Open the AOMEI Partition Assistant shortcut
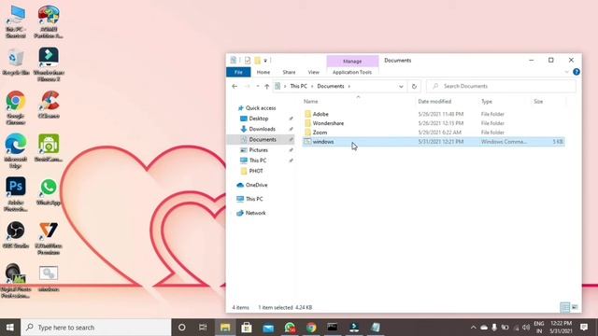 49,21
